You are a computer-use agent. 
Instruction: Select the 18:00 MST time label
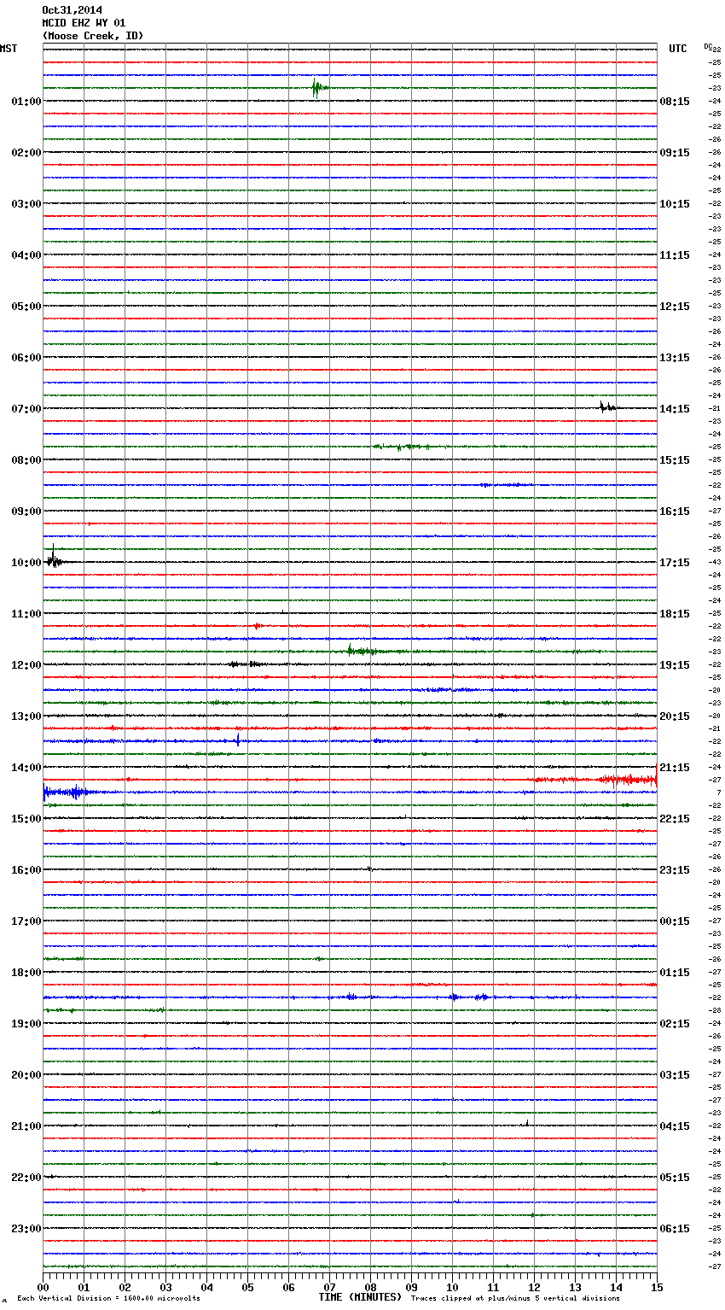[x=26, y=973]
